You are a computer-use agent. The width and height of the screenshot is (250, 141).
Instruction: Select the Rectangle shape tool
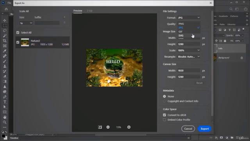pyautogui.click(x=5, y=112)
